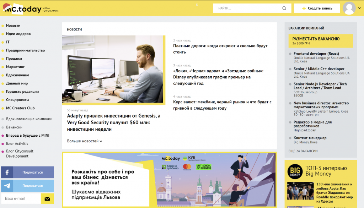Open the Дивный мир section

[17, 83]
